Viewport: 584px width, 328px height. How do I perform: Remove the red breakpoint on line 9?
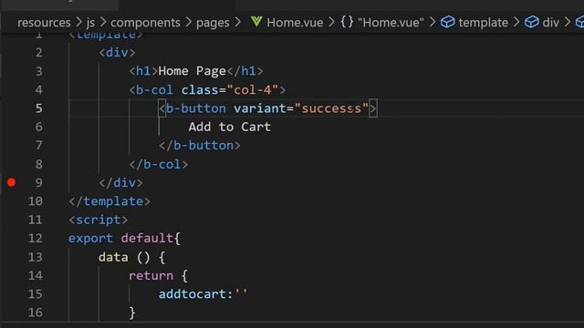pos(11,182)
